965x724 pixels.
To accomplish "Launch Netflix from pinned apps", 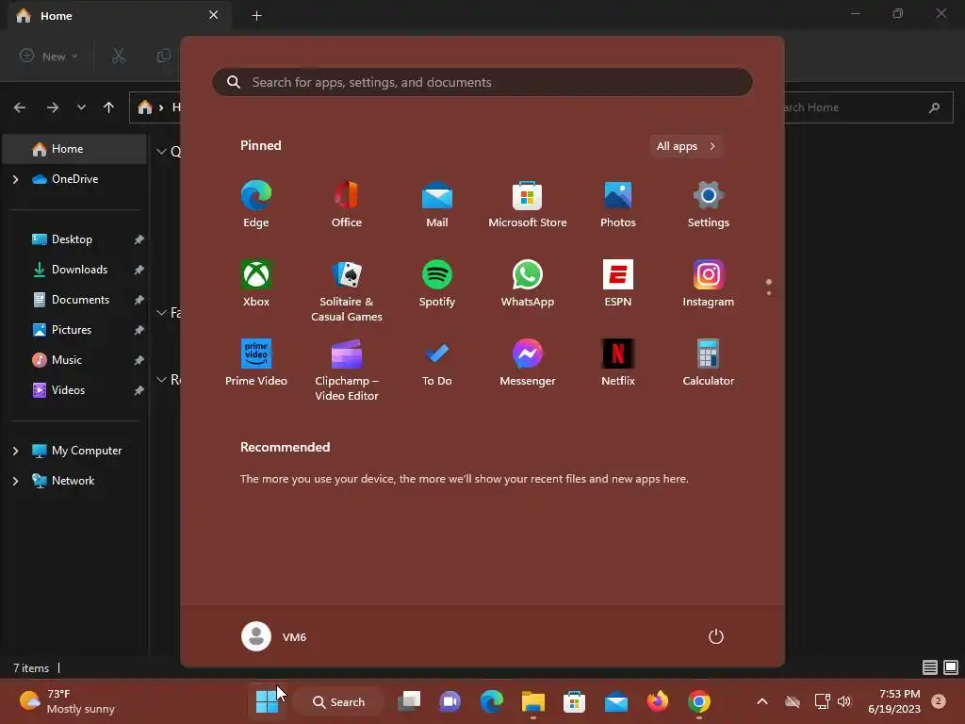I will tap(618, 363).
